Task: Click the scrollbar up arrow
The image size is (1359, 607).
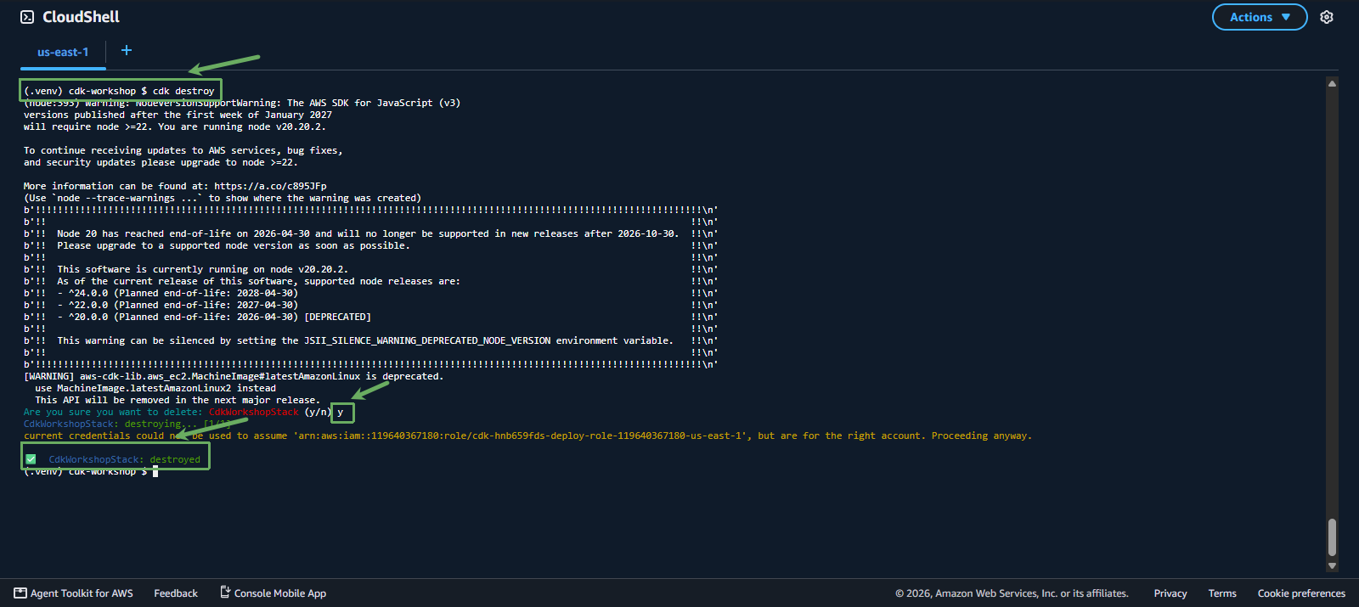Action: (1332, 83)
